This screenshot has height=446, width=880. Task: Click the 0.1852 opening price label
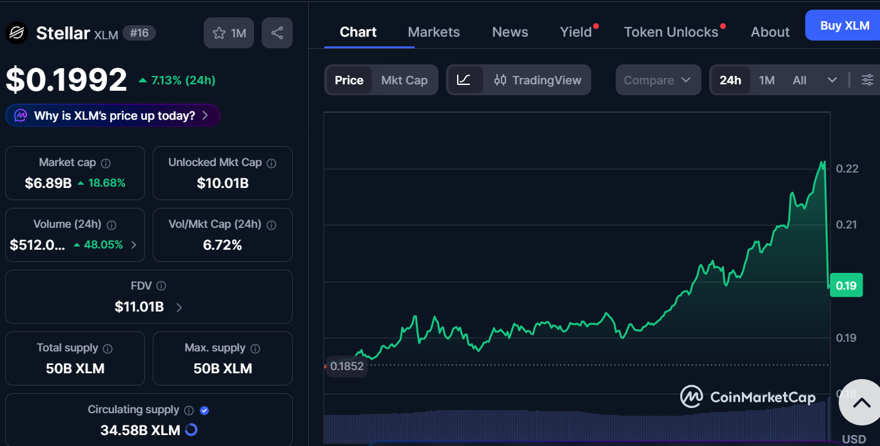pos(347,366)
